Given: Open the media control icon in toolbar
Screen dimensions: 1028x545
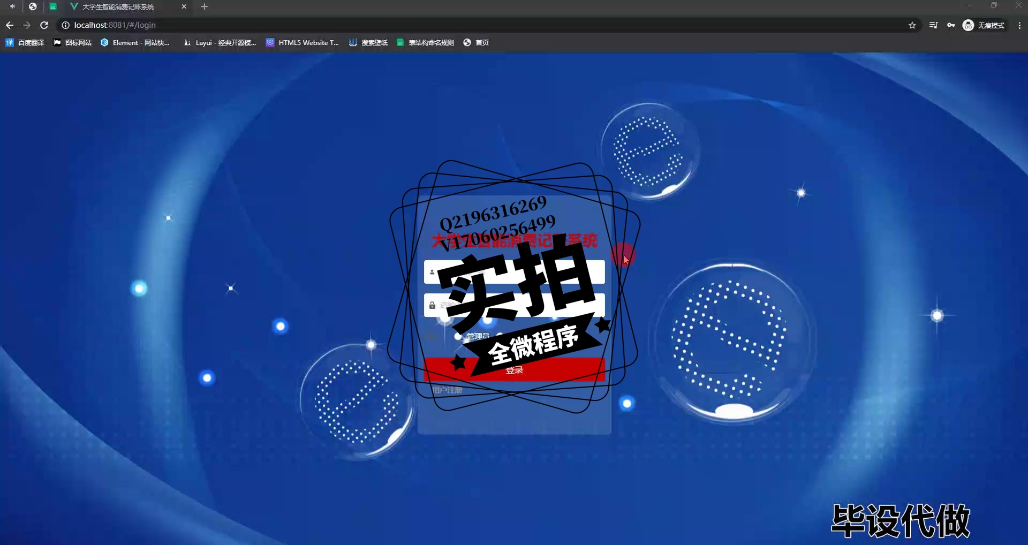Looking at the screenshot, I should (x=933, y=25).
